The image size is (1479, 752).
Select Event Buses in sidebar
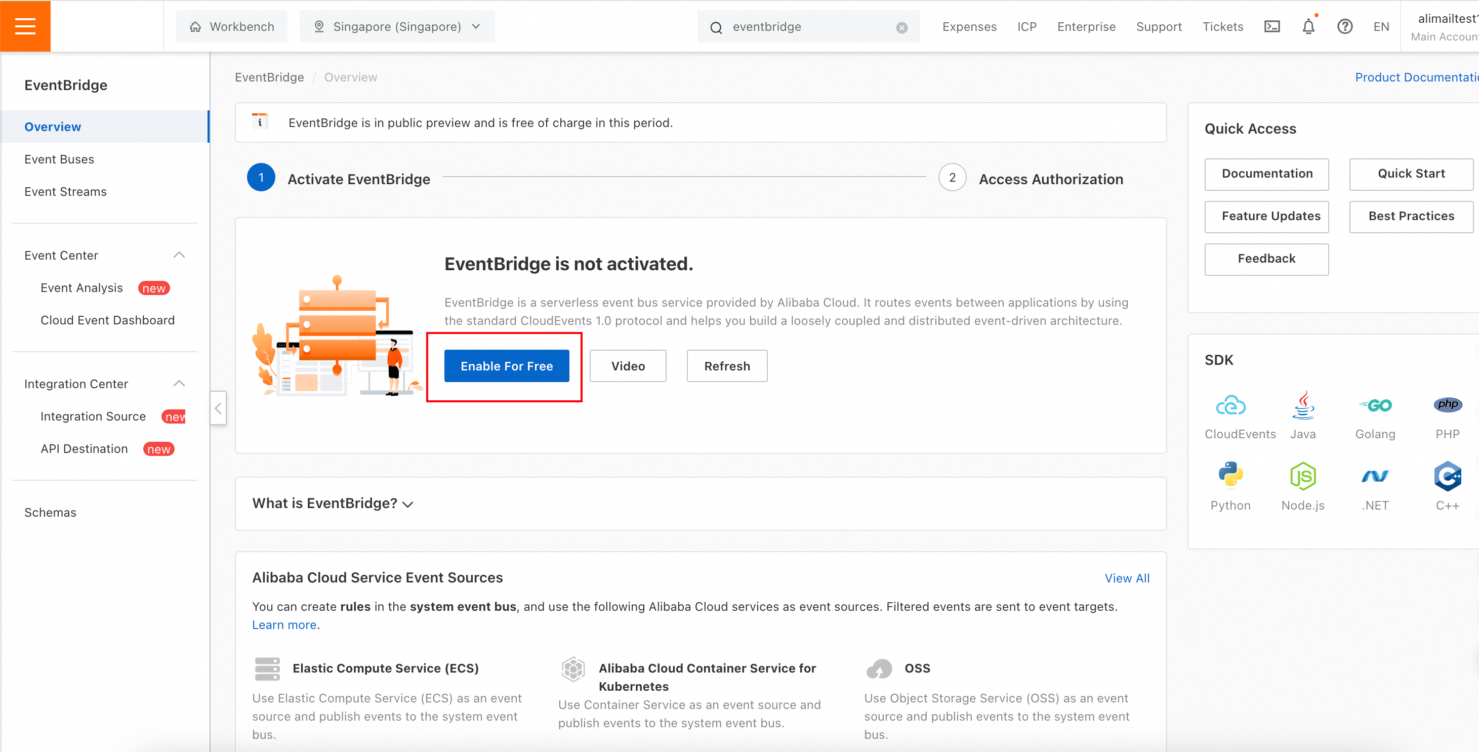[59, 159]
